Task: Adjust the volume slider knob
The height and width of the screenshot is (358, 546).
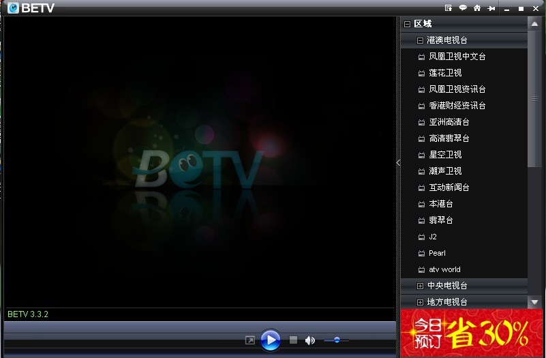Action: 337,340
